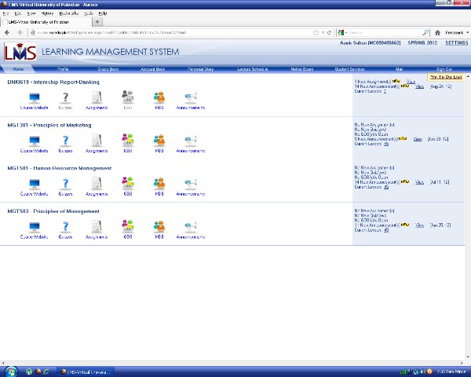This screenshot has width=471, height=377.
Task: Open MDB for BNK619 Internship Report-Banking
Action: 159,101
